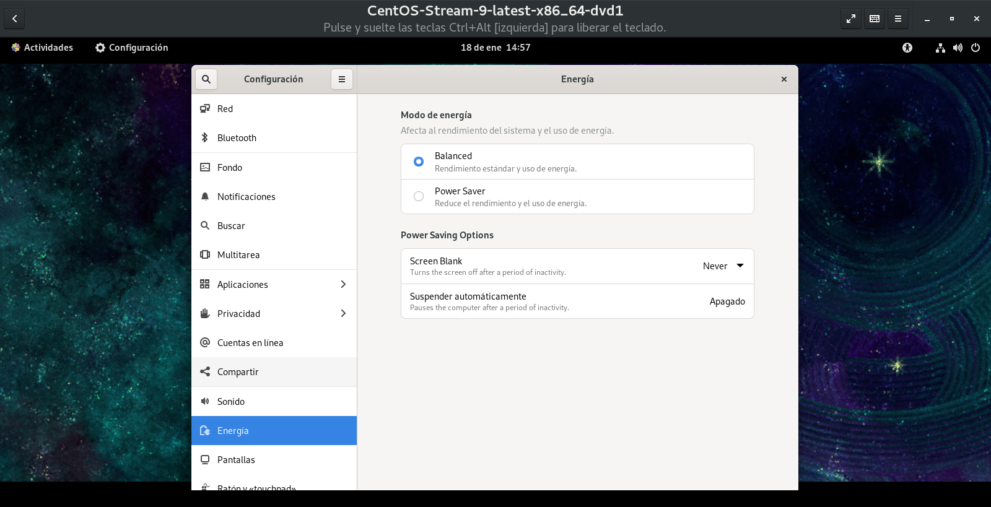Click the date and time clock
Viewport: 991px width, 507px height.
click(x=495, y=48)
